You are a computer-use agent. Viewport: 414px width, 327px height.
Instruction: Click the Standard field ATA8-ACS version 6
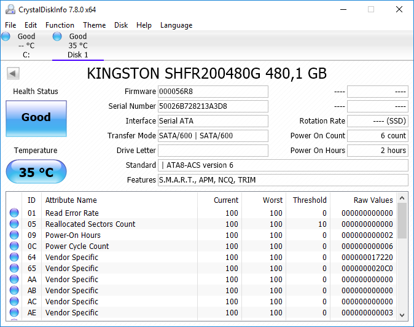click(283, 165)
